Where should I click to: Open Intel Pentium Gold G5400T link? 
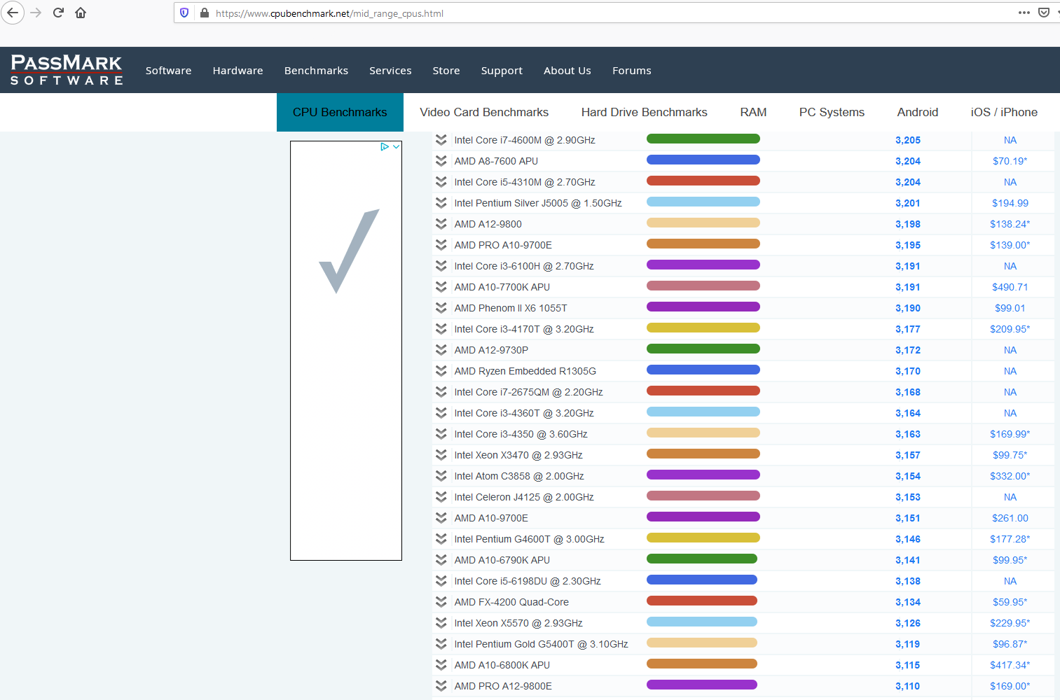pyautogui.click(x=541, y=644)
